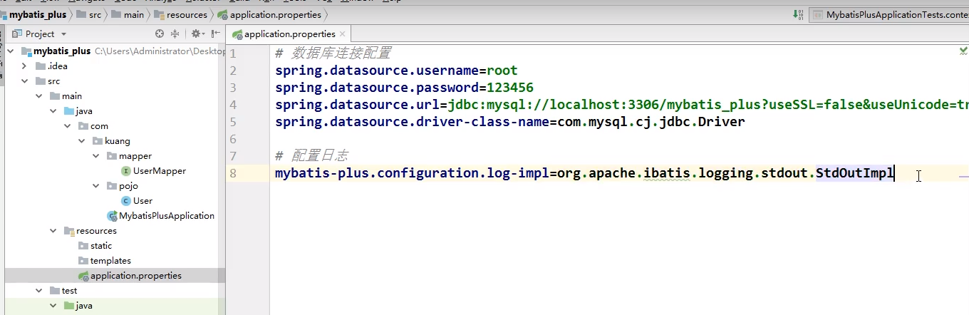This screenshot has height=315, width=969.
Task: Click the 'root' username value
Action: [x=502, y=71]
